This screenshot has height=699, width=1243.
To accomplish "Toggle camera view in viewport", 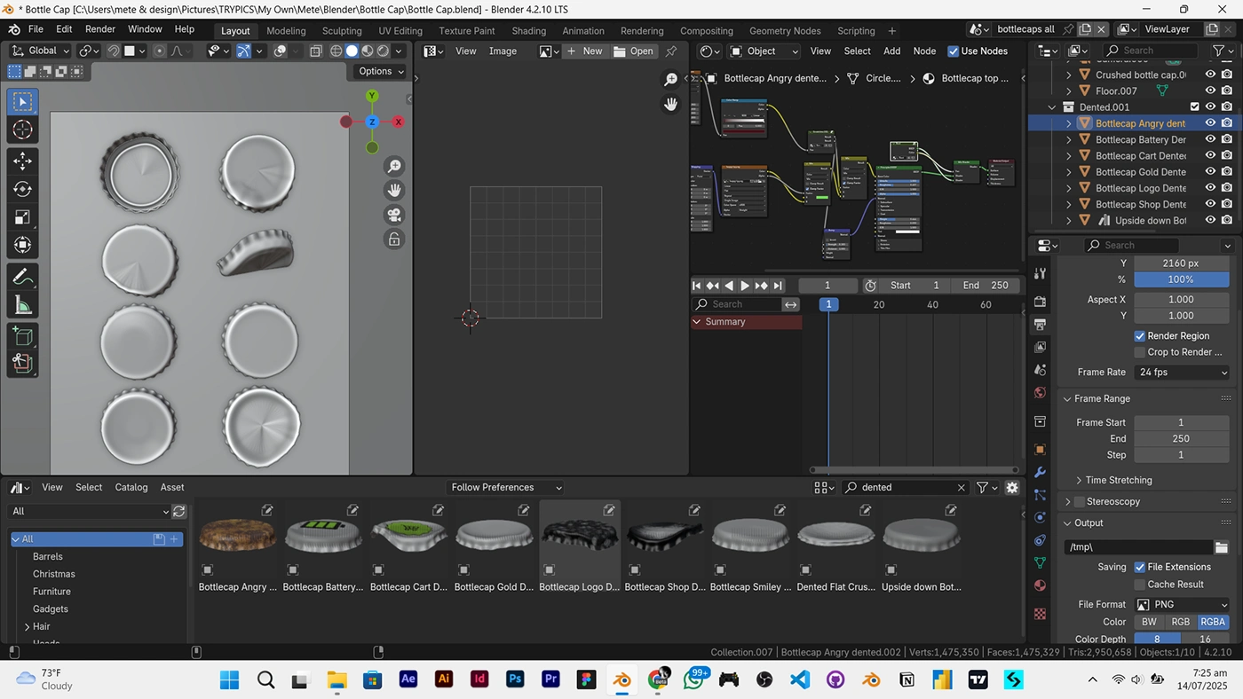I will coord(394,215).
